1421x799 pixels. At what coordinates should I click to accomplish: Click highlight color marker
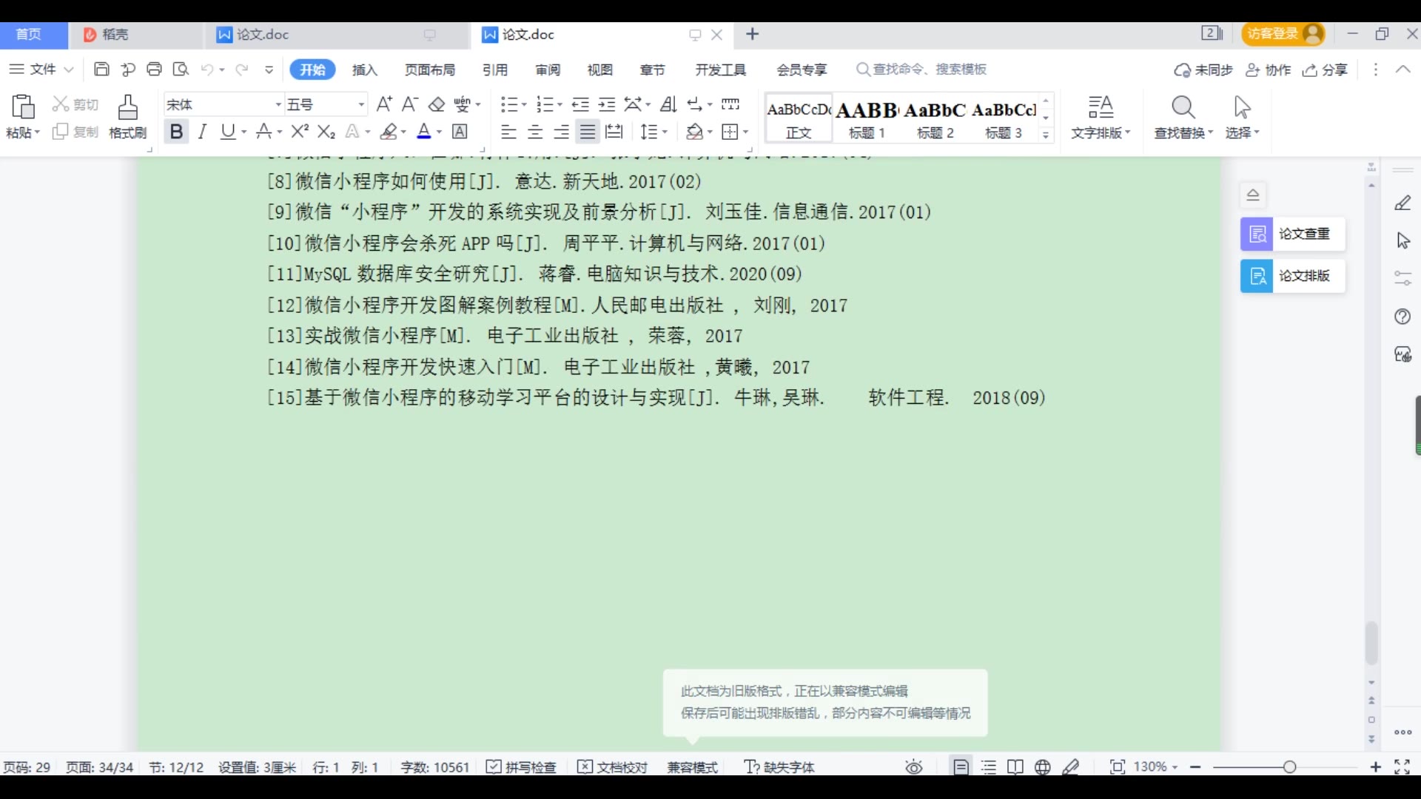pyautogui.click(x=389, y=132)
